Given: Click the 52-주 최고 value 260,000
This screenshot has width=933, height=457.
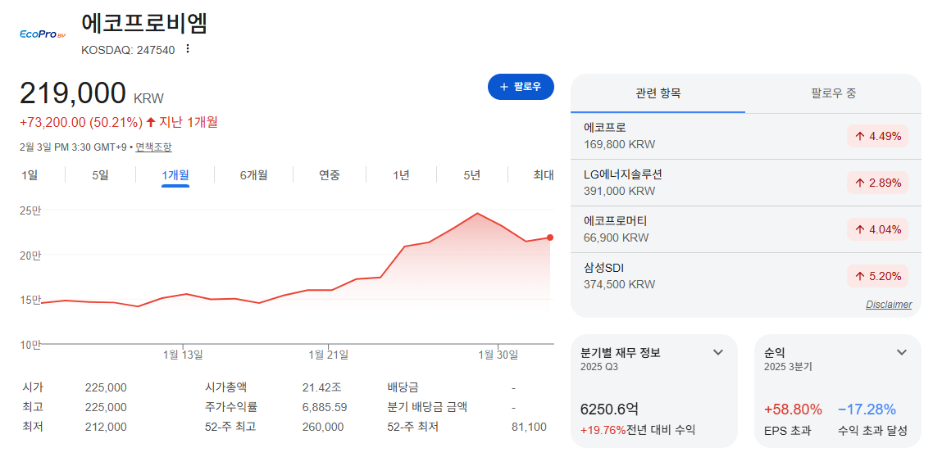Looking at the screenshot, I should 323,427.
